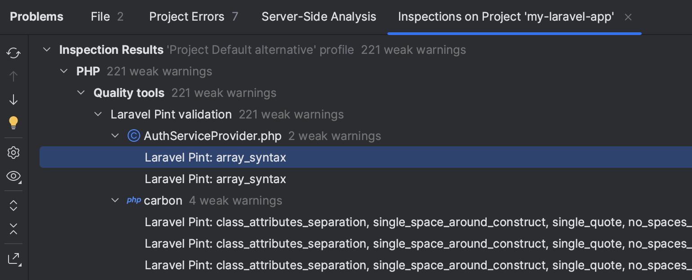Rerun the inspection with the refresh icon
The height and width of the screenshot is (280, 692).
13,53
